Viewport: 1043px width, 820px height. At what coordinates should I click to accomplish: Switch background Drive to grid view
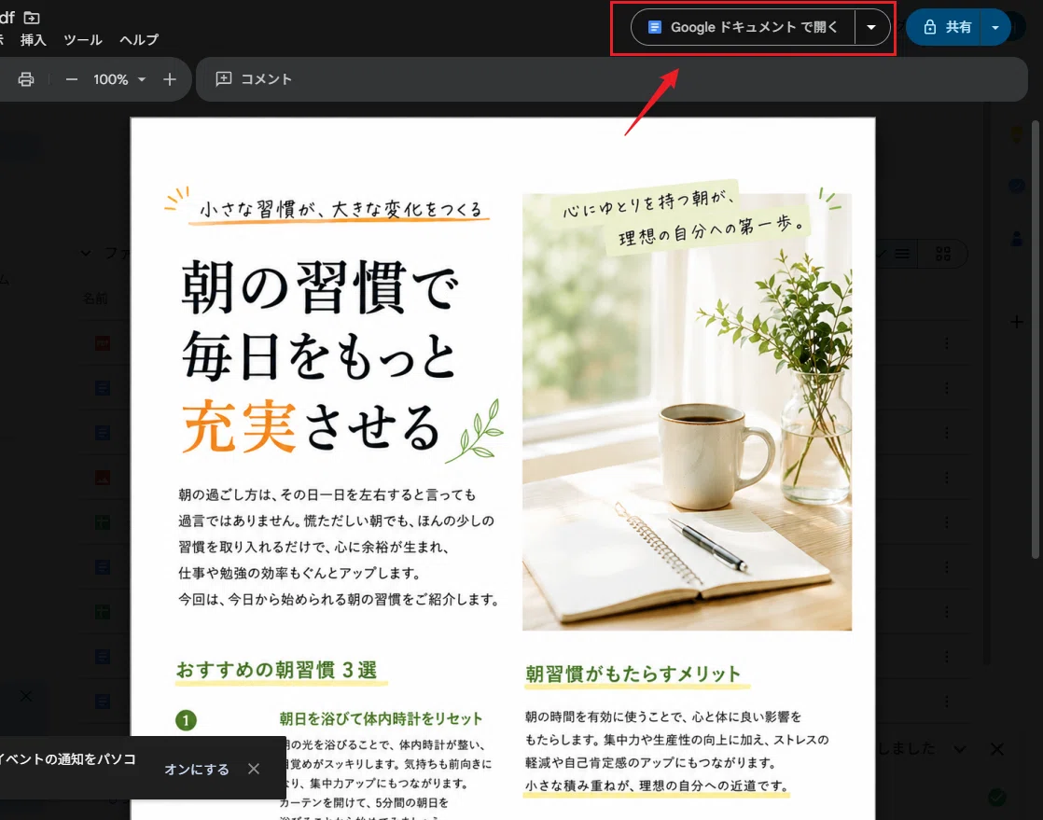click(943, 254)
